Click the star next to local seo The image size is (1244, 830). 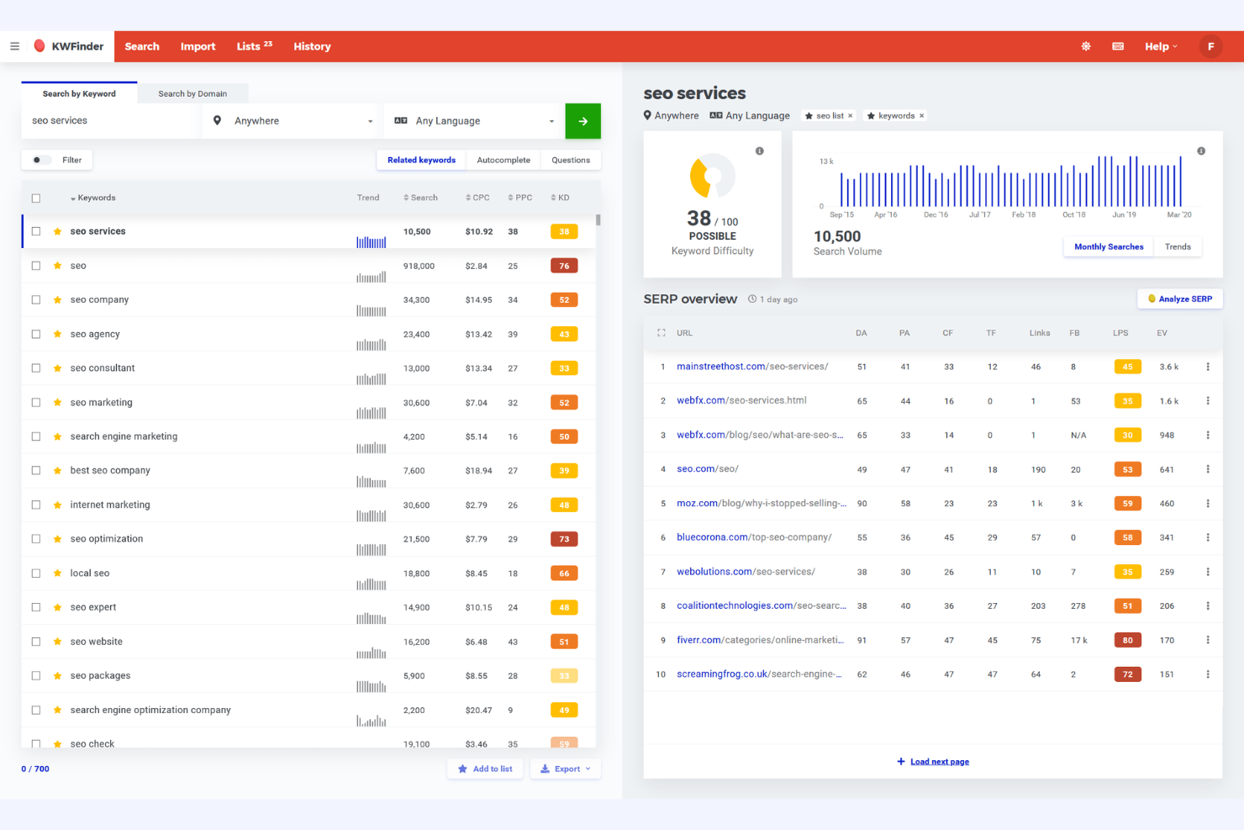57,573
